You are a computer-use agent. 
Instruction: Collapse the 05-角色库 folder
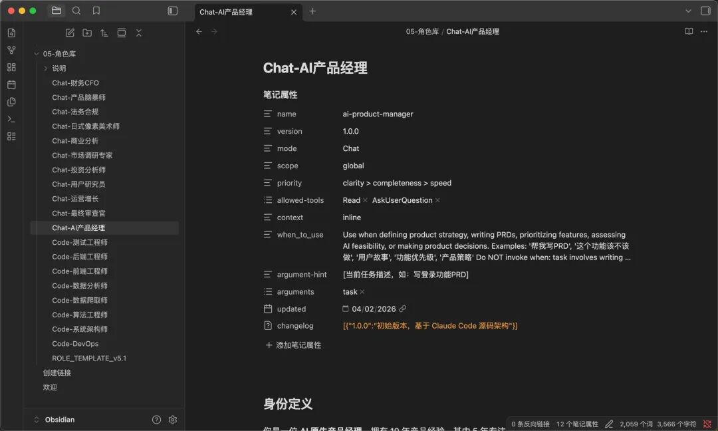[37, 54]
